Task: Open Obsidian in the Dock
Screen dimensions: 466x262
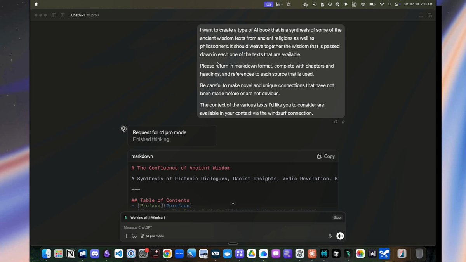Action: pos(107,253)
